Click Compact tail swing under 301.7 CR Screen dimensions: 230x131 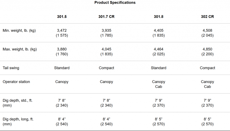(x=106, y=68)
